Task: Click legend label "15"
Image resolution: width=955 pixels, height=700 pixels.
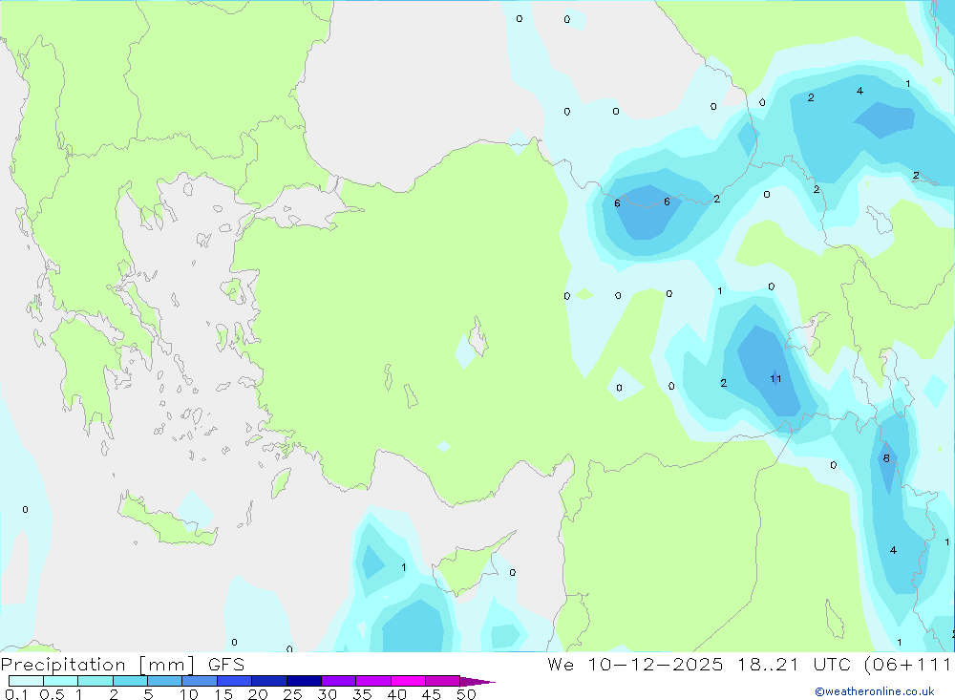Action: click(223, 694)
